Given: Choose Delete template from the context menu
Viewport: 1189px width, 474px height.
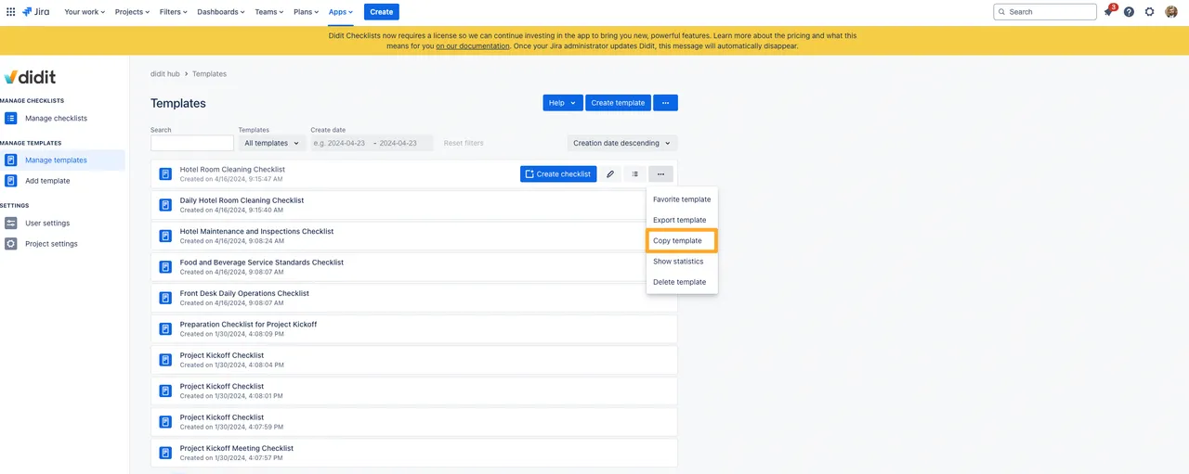Looking at the screenshot, I should (x=679, y=282).
